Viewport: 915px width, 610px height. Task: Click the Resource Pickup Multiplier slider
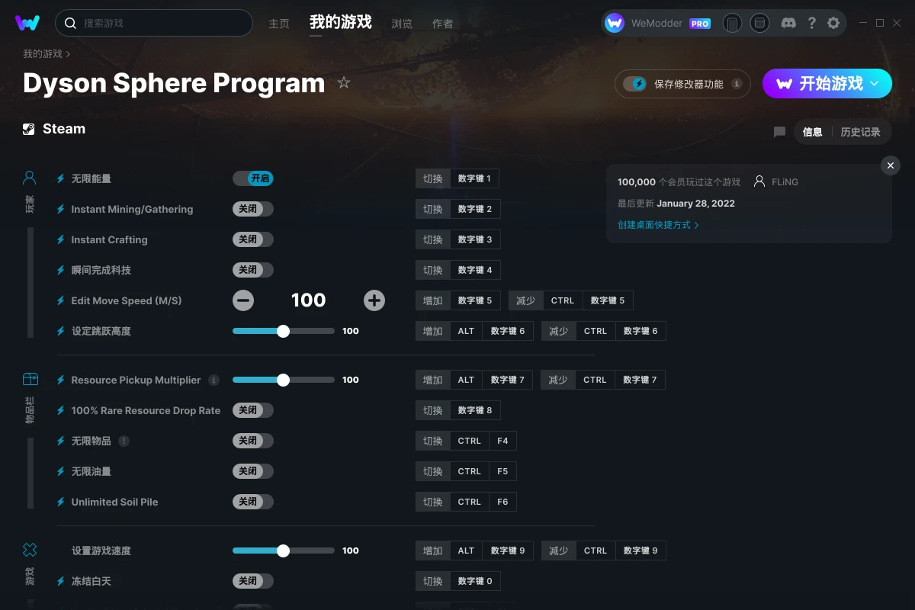tap(284, 380)
